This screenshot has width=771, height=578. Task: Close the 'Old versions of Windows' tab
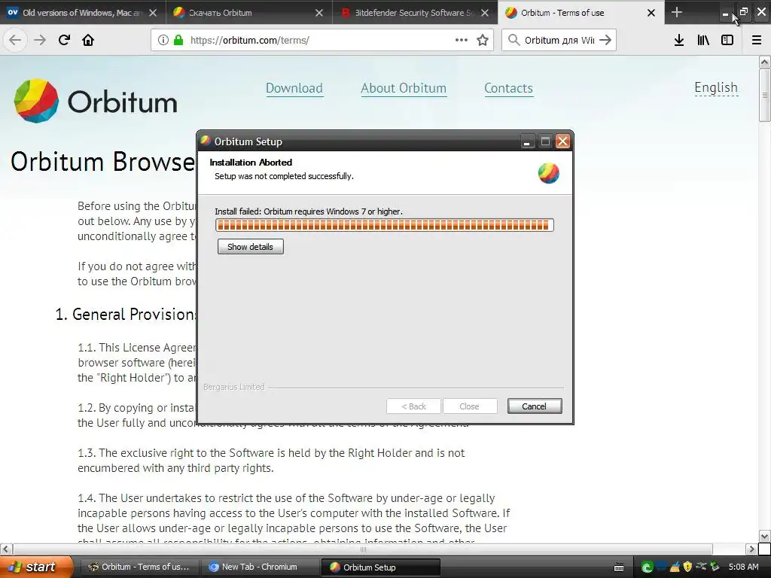point(153,13)
